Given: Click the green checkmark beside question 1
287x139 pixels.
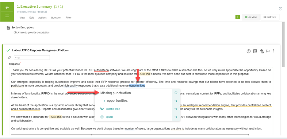Looking at the screenshot, I should pyautogui.click(x=8, y=50).
